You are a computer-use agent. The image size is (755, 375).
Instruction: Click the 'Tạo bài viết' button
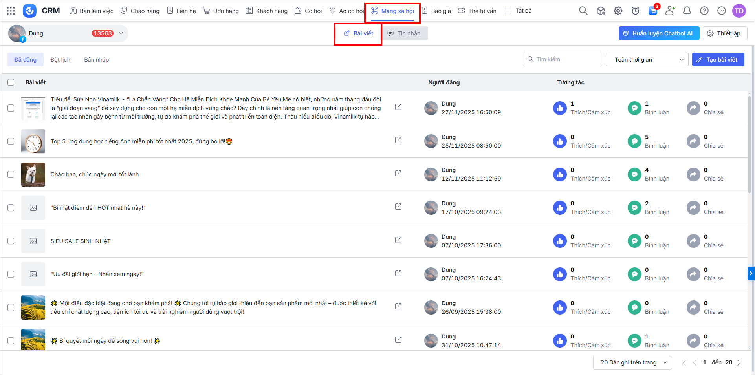pyautogui.click(x=718, y=60)
